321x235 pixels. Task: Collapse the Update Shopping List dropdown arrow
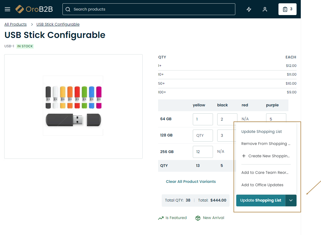(x=291, y=200)
